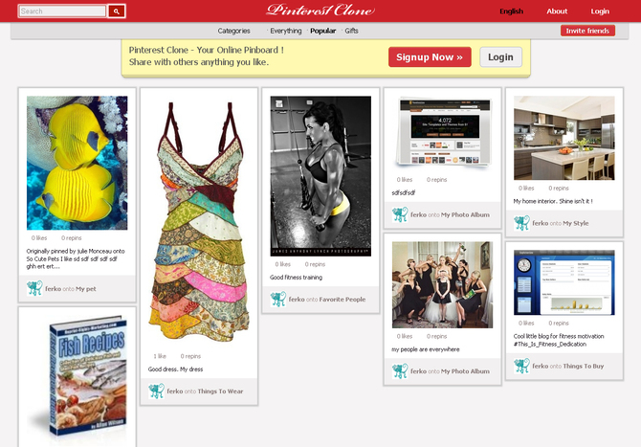Click 'Cool little blog for fitness motivation' caption
This screenshot has width=641, height=447.
click(x=559, y=340)
